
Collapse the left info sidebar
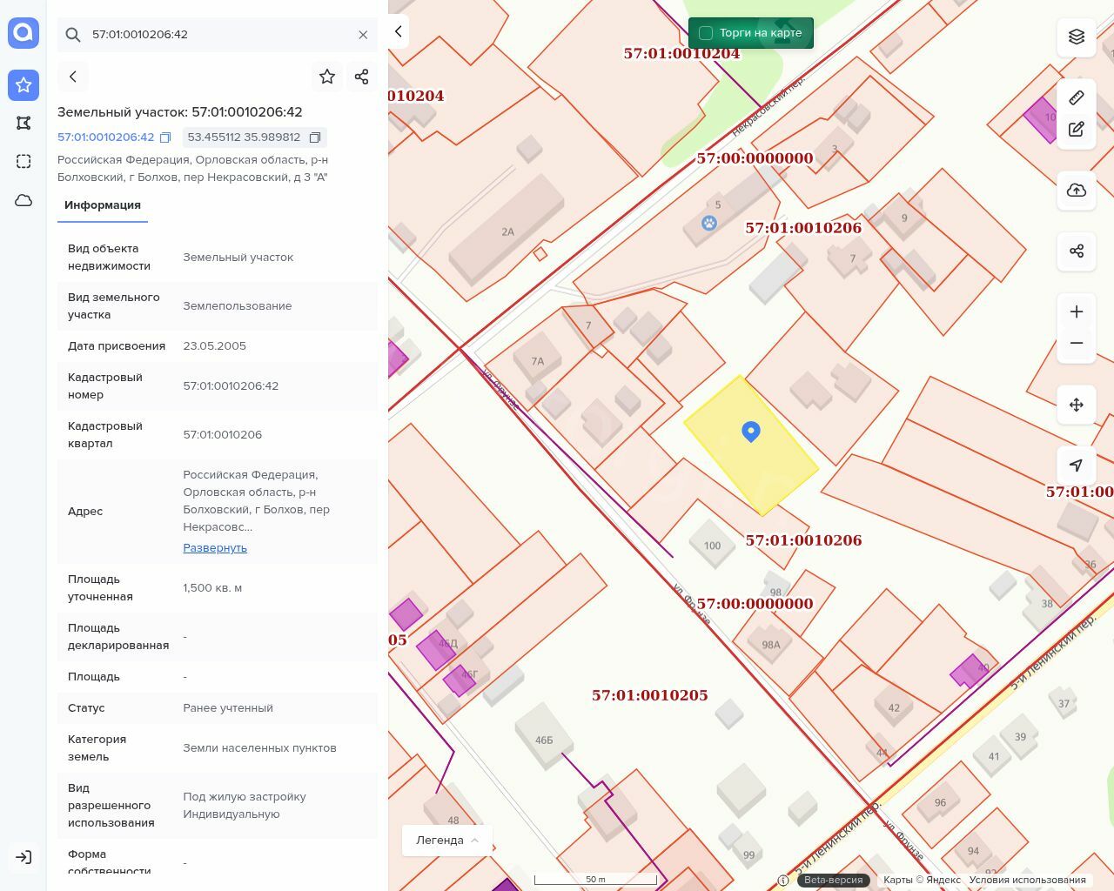tap(398, 31)
